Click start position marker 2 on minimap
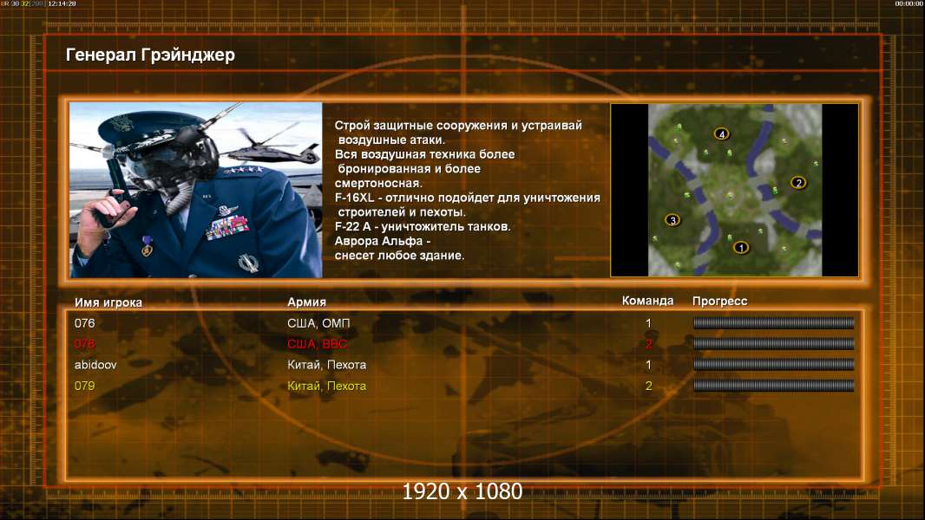 click(x=798, y=183)
